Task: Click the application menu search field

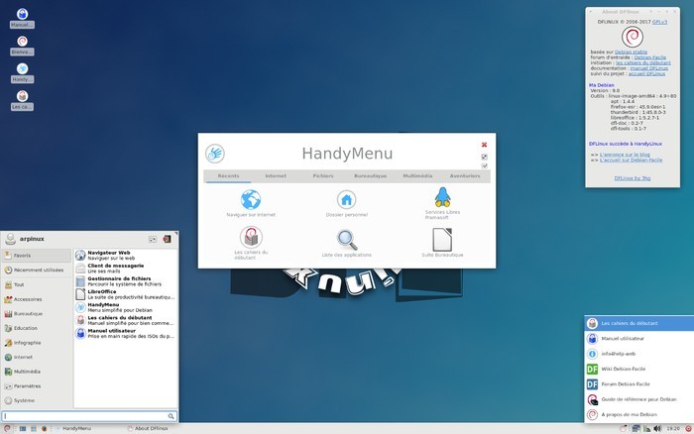Action: 85,416
